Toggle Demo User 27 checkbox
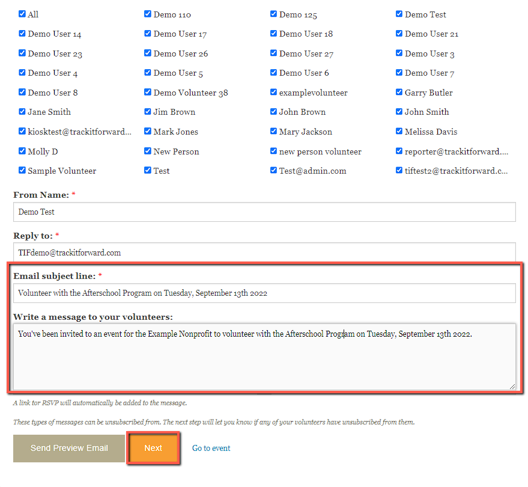This screenshot has height=487, width=528. (273, 53)
